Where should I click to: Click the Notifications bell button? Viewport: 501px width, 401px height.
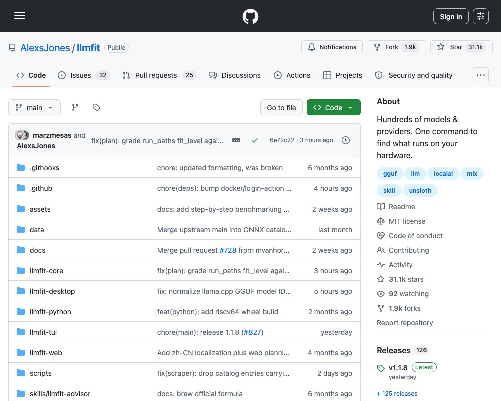332,47
